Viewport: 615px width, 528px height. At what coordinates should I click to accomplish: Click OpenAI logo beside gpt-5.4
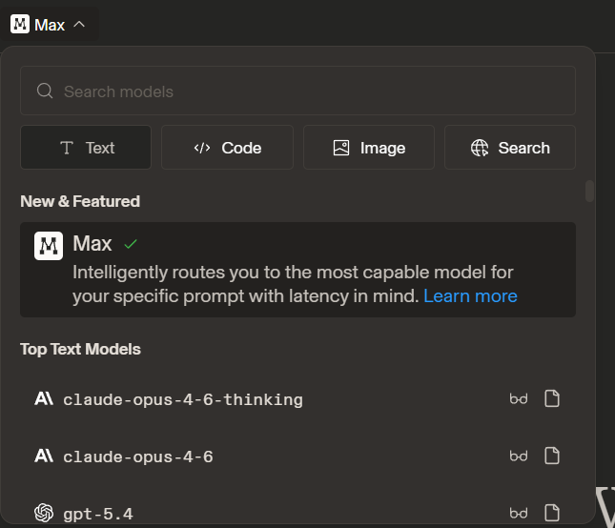[44, 513]
